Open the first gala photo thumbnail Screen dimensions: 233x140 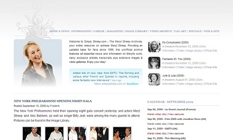(32, 133)
